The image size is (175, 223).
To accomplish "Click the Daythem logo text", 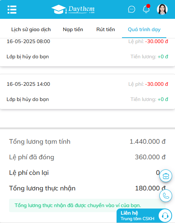I will 81,9.
